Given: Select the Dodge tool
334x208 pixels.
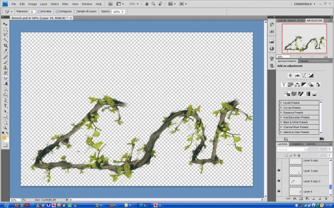Looking at the screenshot, I should pyautogui.click(x=6, y=94).
